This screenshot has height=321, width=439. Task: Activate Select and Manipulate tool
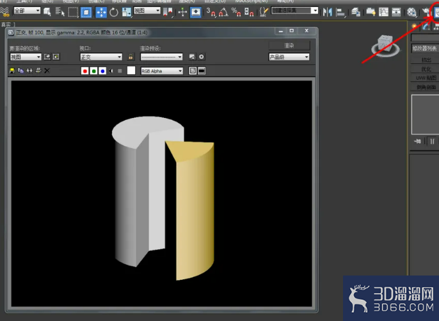coord(182,12)
